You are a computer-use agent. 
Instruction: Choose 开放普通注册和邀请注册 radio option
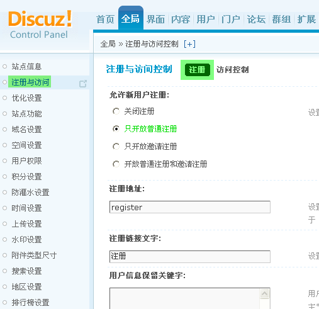click(x=116, y=164)
